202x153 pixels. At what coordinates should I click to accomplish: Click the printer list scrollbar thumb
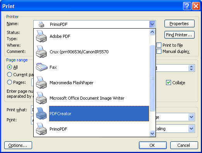[152, 78]
